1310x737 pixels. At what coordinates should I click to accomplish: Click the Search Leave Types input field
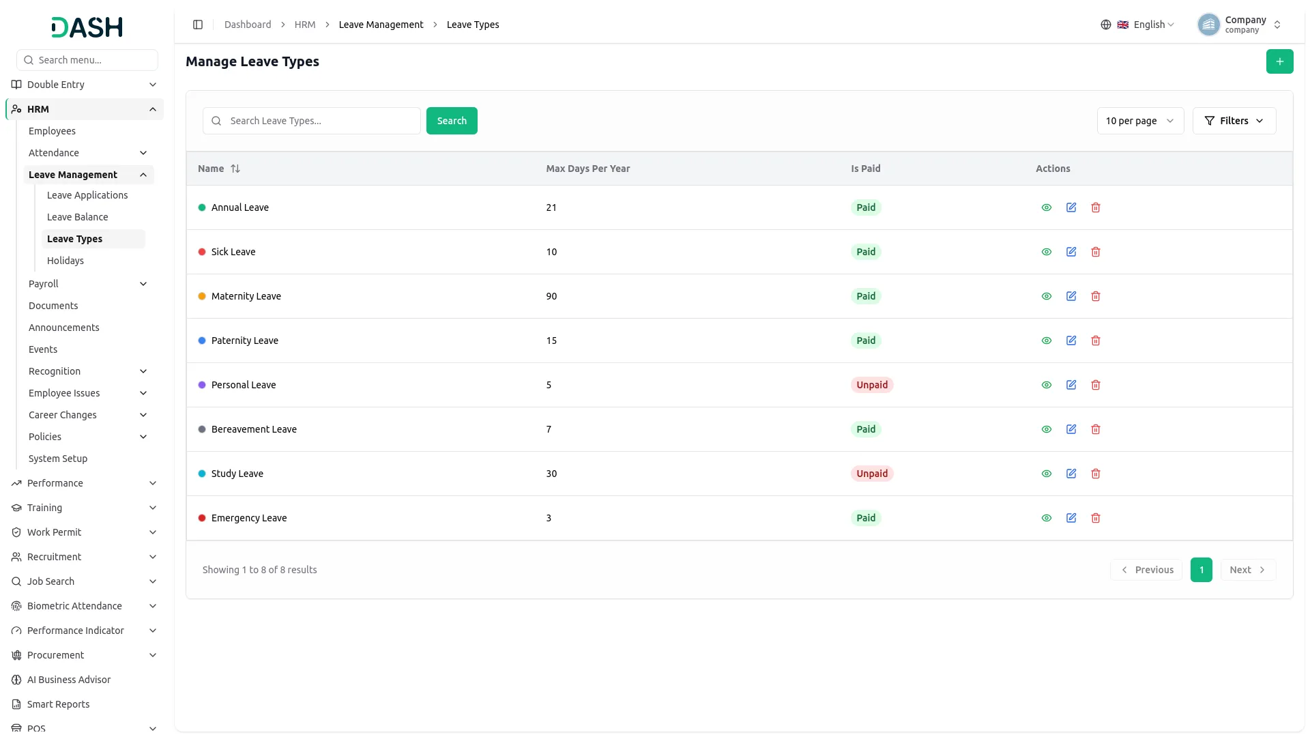pyautogui.click(x=311, y=121)
